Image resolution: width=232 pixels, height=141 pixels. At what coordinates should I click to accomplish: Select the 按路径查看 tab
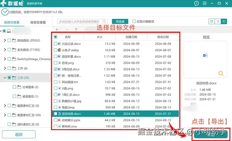tap(12, 22)
